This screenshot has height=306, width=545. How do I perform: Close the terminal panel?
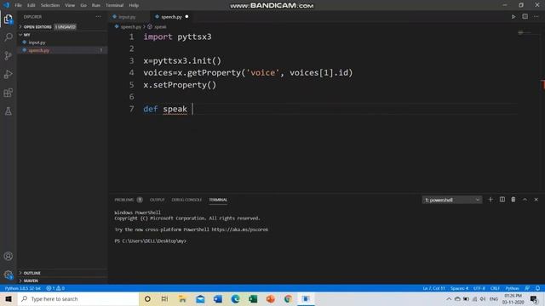point(536,200)
